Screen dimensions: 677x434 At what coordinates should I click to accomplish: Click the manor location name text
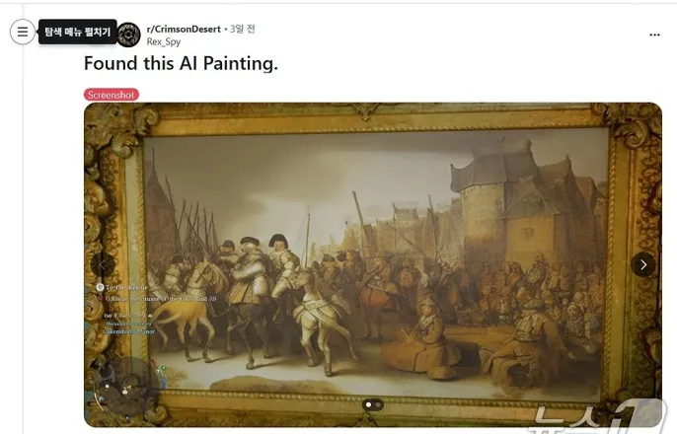pos(128,331)
